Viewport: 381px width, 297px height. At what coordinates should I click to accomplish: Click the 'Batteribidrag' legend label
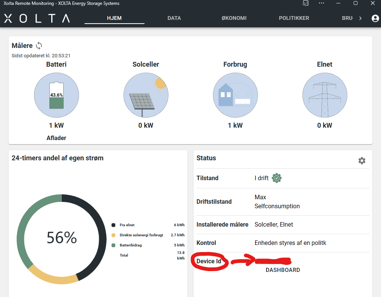coord(131,245)
